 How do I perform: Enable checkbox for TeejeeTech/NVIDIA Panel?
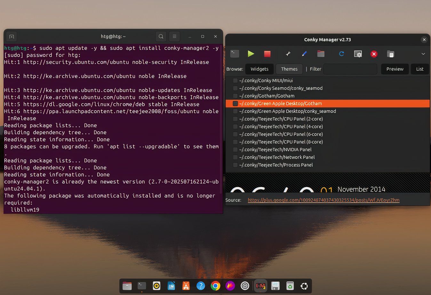[x=235, y=150]
